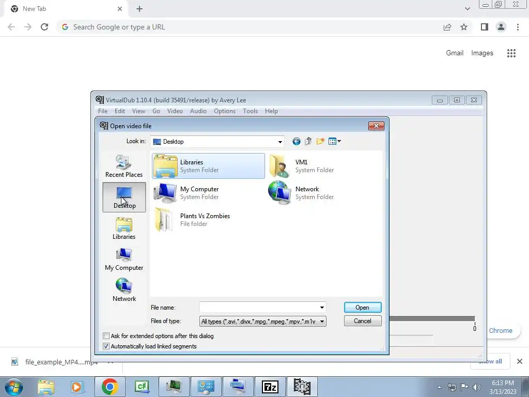
Task: Open VirtualDub File menu
Action: (103, 111)
